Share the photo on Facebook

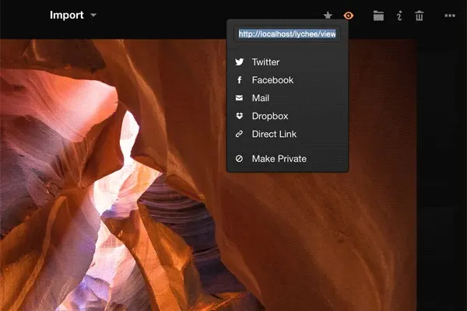point(272,80)
